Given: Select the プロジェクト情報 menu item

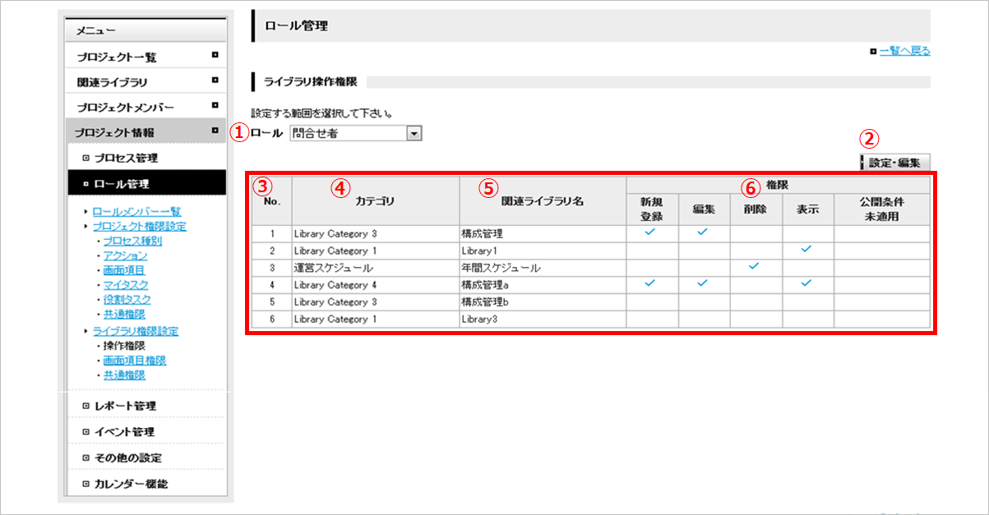Looking at the screenshot, I should point(146,132).
